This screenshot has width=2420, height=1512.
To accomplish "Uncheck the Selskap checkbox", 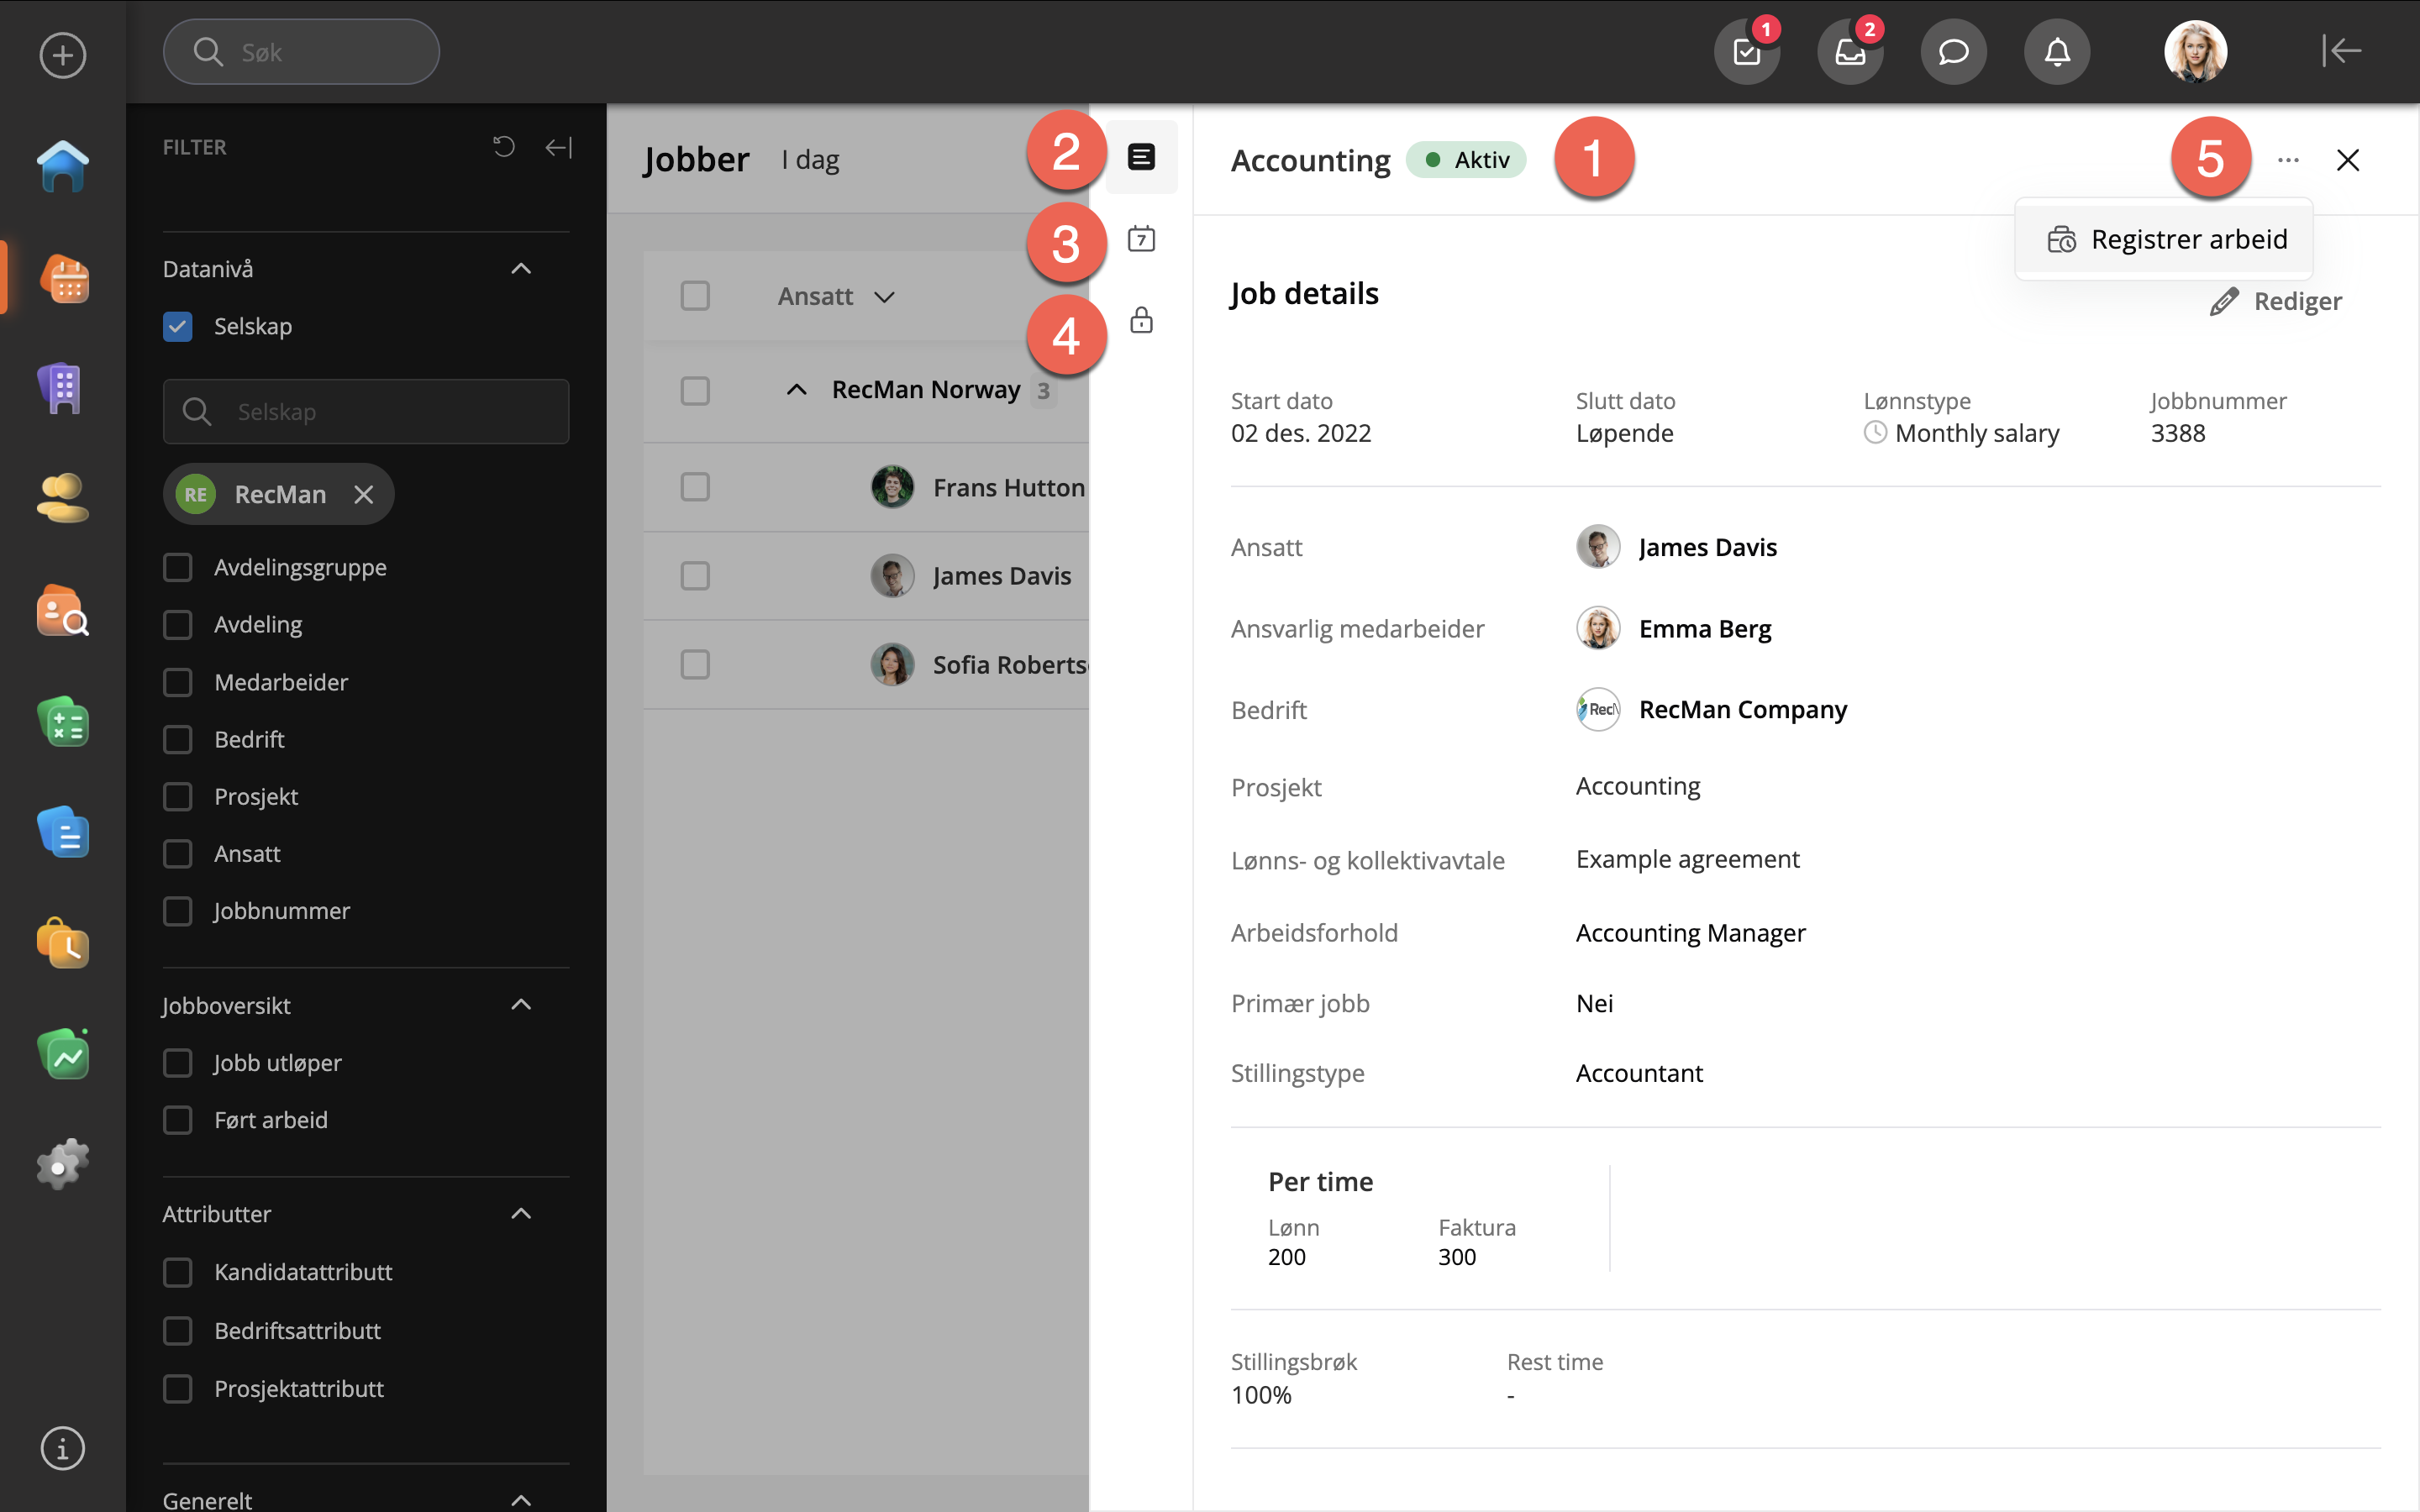I will 178,326.
